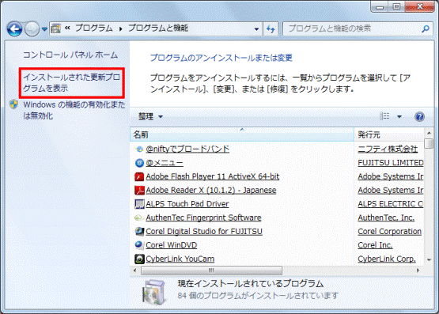Screen dimensions: 439x314
Task: Click the Corel WinDVD disc icon
Action: pyautogui.click(x=139, y=245)
